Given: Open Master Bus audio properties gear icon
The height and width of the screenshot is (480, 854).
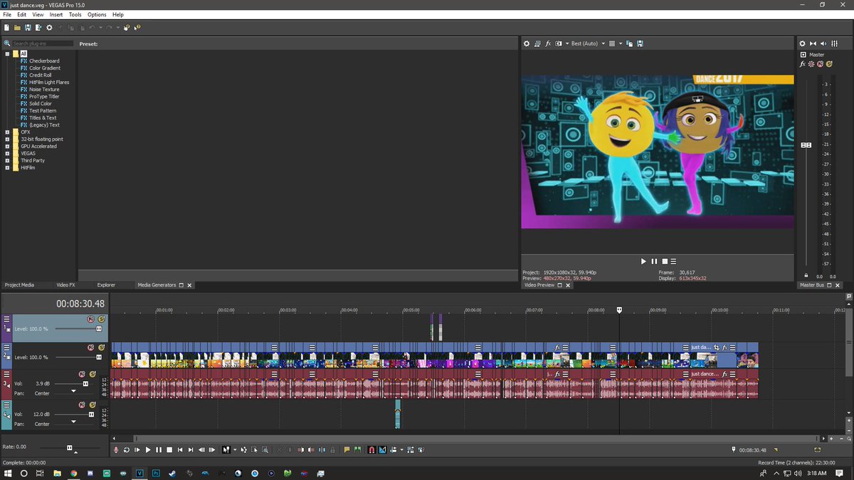Looking at the screenshot, I should (802, 43).
